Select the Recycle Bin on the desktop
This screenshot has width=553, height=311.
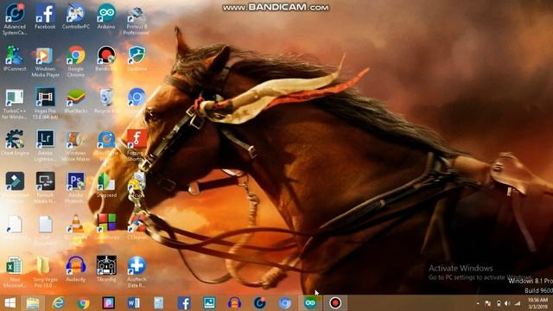pos(106,101)
